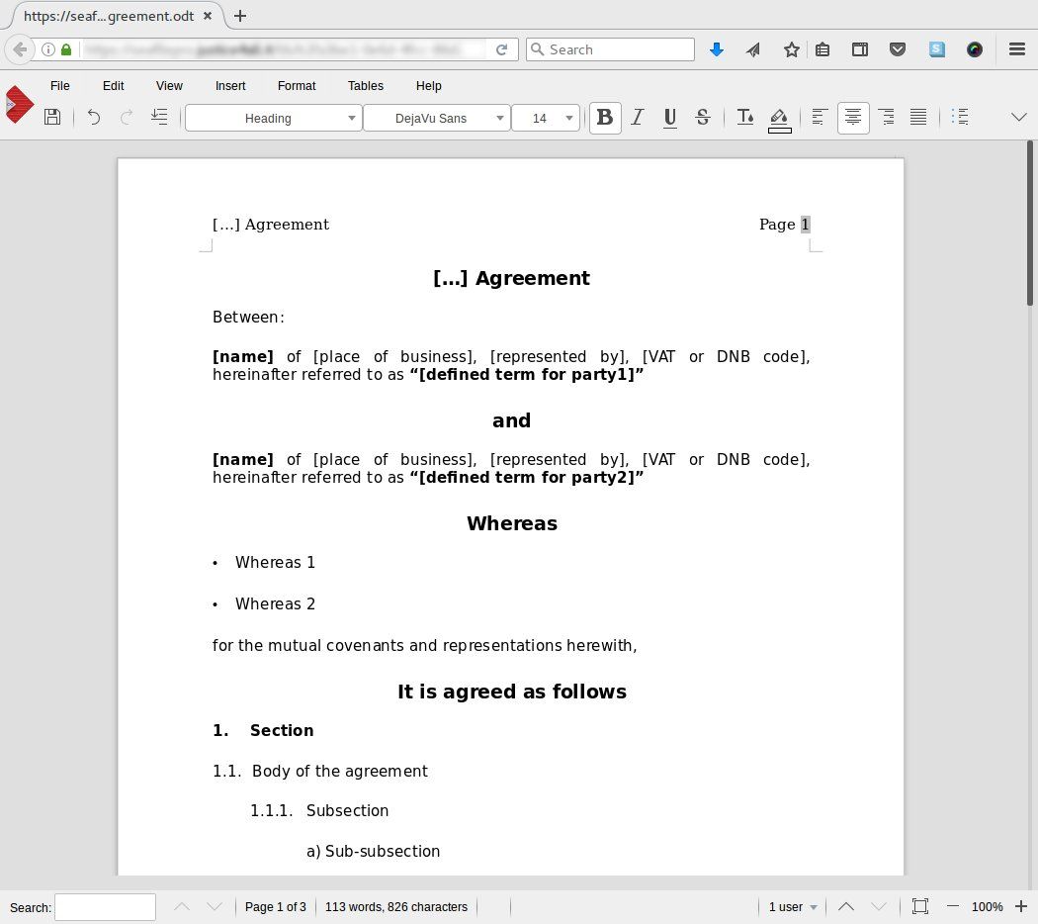
Task: Click the site information icon
Action: (48, 49)
